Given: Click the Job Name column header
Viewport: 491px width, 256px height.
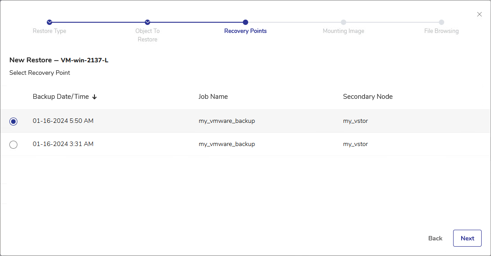Looking at the screenshot, I should [x=213, y=97].
